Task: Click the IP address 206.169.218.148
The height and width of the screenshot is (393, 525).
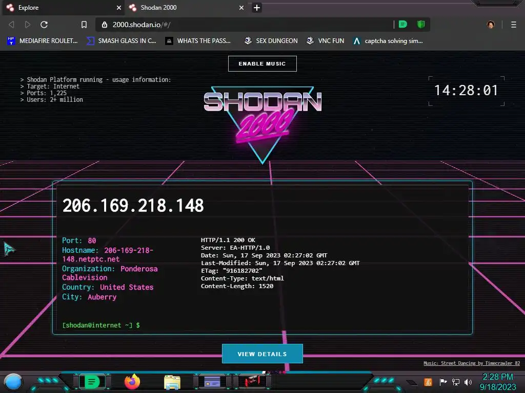Action: click(x=133, y=206)
